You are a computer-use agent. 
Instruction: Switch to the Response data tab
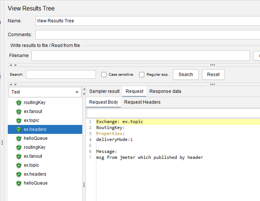click(165, 91)
